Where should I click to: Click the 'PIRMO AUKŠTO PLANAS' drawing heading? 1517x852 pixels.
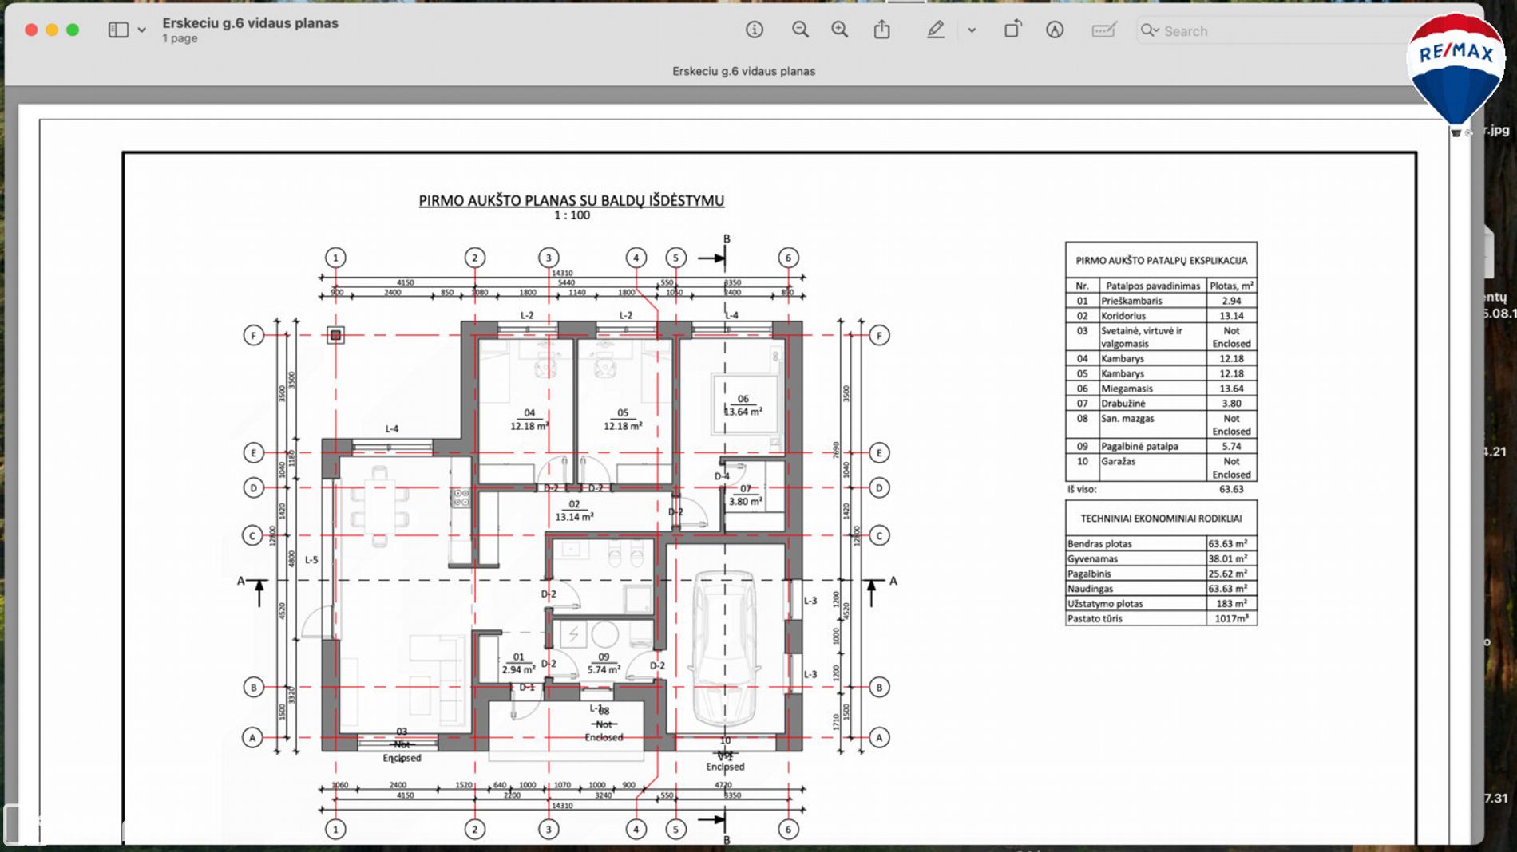[571, 200]
